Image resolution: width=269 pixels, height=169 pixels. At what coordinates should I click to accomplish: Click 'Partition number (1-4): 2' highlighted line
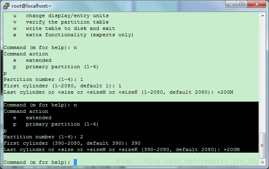(43, 137)
